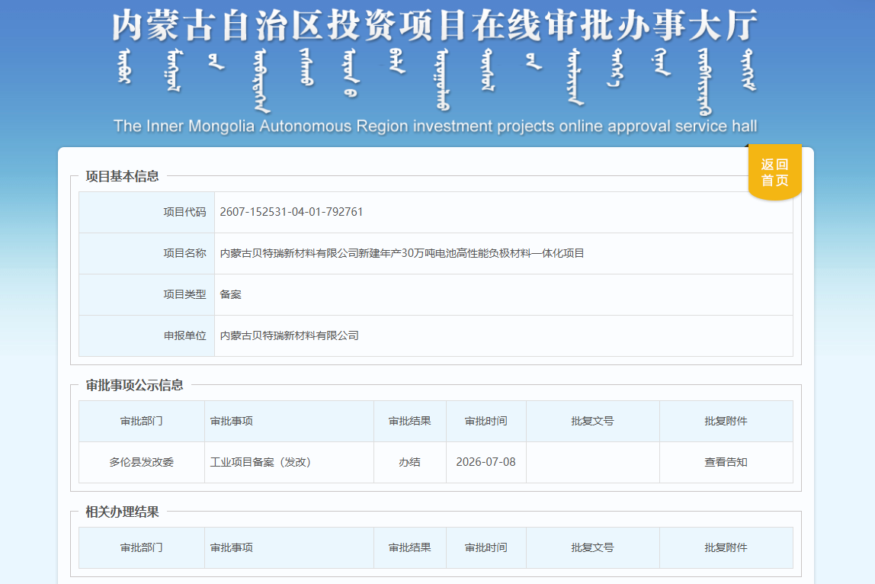Screen dimensions: 875x584
Task: Click the 审批事项公示信息 section heading
Action: coord(134,385)
